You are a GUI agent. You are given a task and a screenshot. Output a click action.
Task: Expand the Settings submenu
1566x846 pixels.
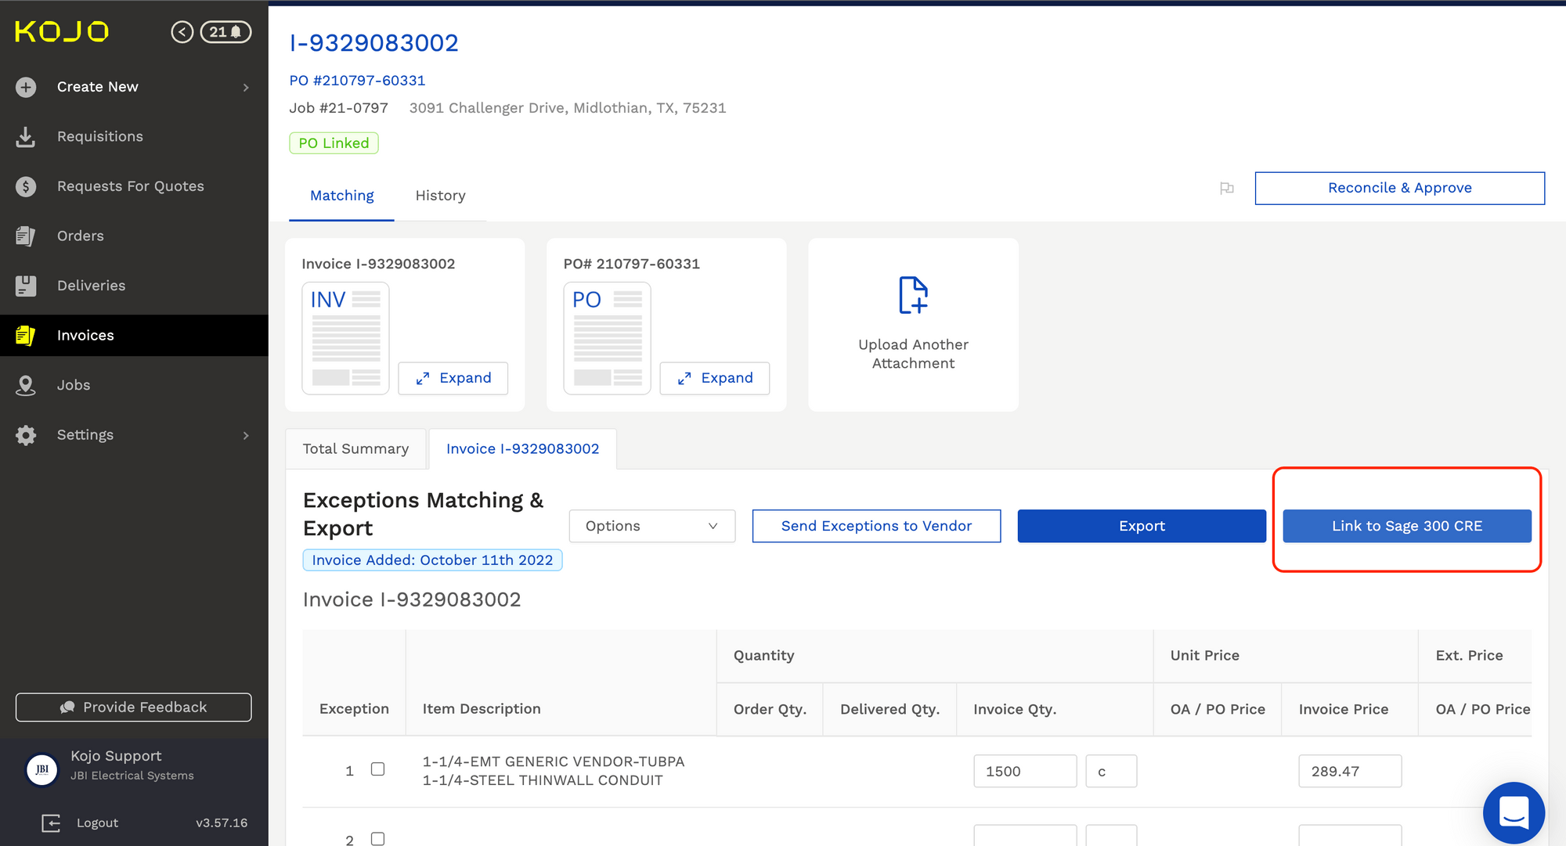pos(245,435)
